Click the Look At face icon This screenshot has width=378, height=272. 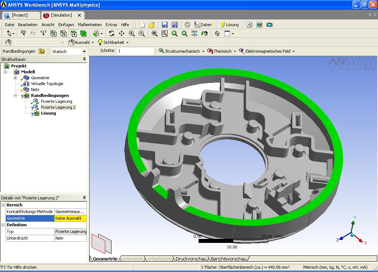click(205, 34)
